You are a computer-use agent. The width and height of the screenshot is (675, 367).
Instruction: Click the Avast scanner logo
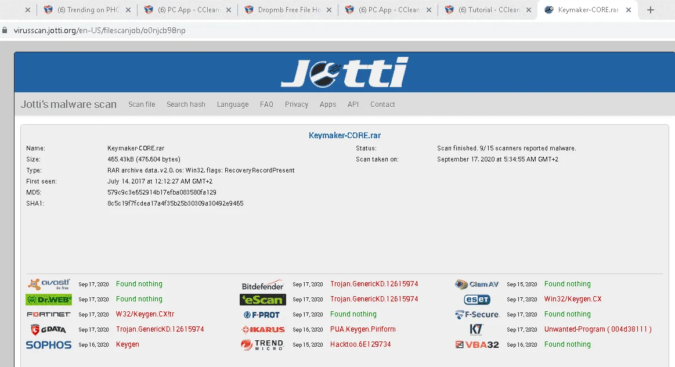click(49, 285)
